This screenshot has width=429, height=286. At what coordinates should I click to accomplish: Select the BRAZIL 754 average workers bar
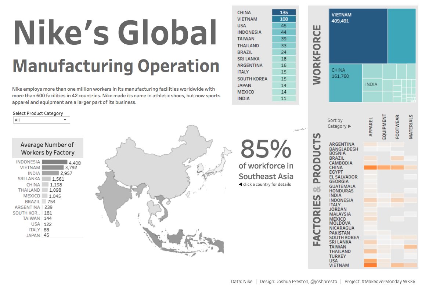pyautogui.click(x=44, y=202)
